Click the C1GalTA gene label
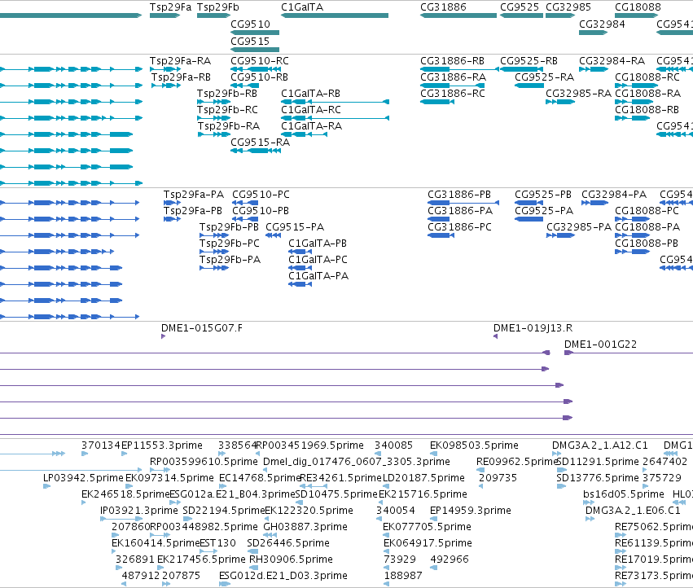The image size is (693, 588). [302, 7]
